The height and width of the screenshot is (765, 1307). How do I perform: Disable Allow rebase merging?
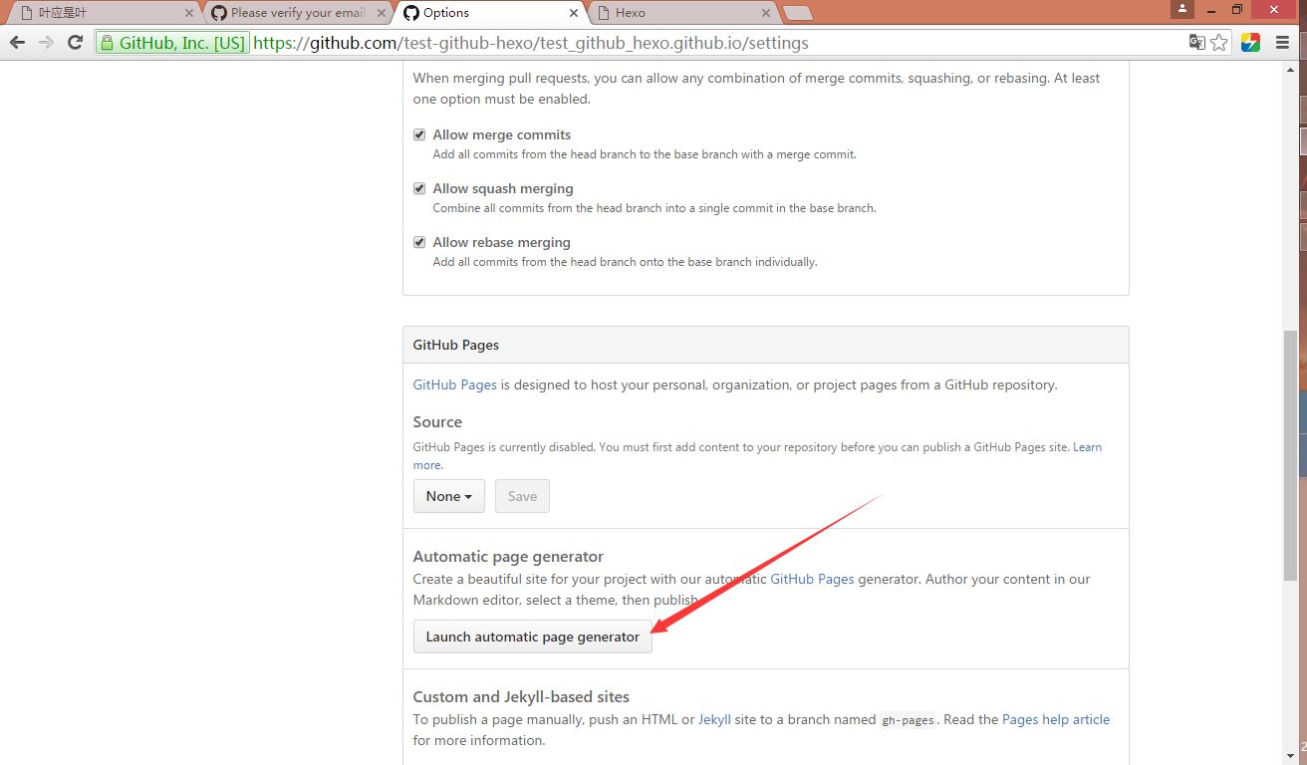point(419,242)
